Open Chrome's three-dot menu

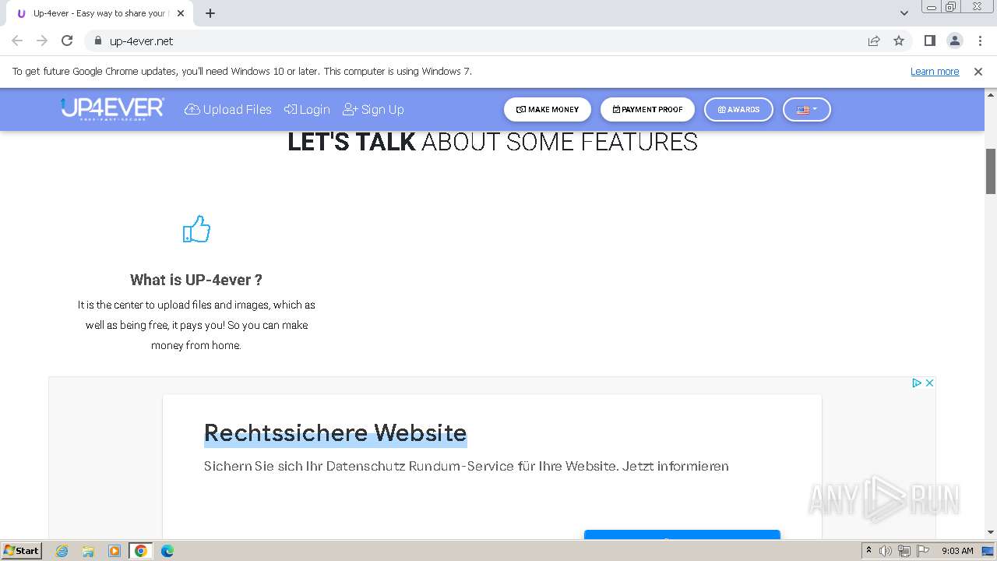[979, 41]
